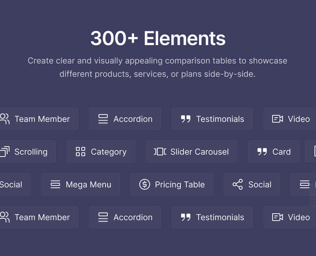Click the bottom-row Accordion icon
316x256 pixels.
pyautogui.click(x=103, y=217)
